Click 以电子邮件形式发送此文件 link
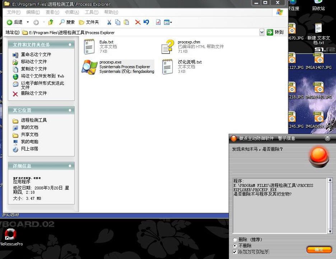This screenshot has width=336, height=259. click(x=42, y=85)
